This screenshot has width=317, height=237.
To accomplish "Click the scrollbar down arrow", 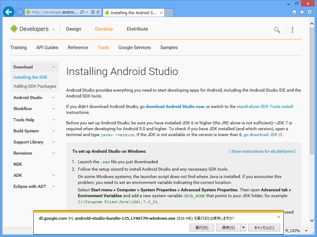I will [x=312, y=220].
